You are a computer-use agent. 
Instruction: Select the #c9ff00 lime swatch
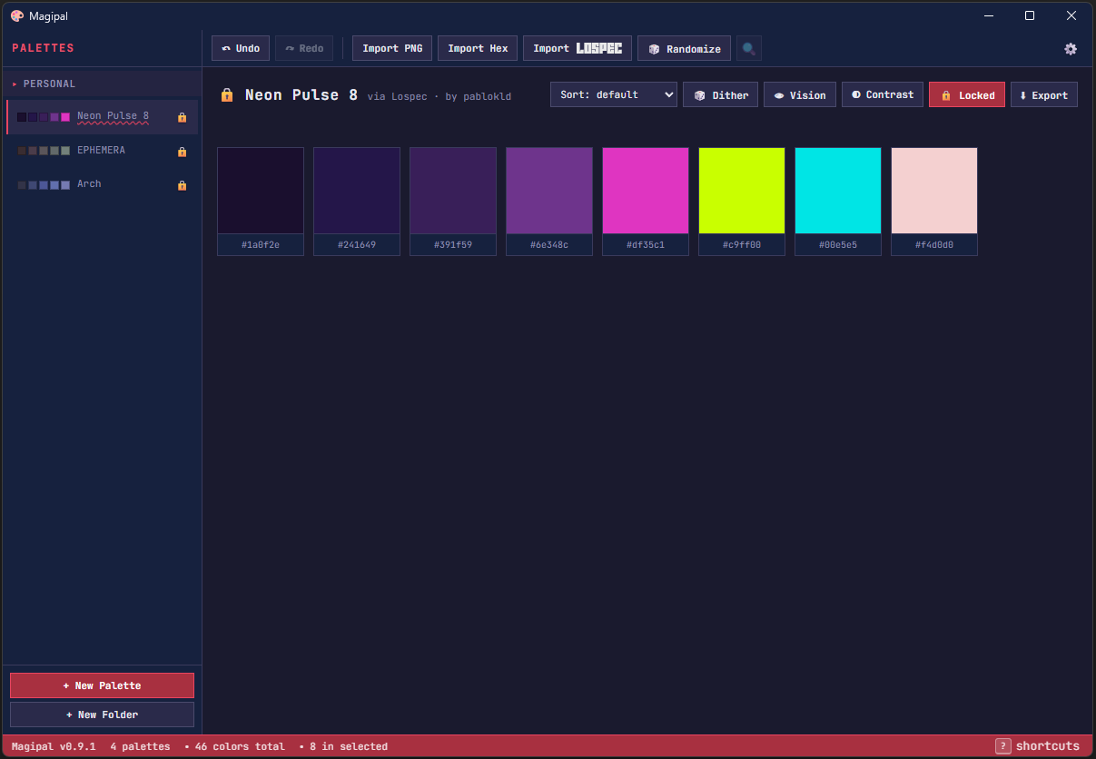click(742, 191)
